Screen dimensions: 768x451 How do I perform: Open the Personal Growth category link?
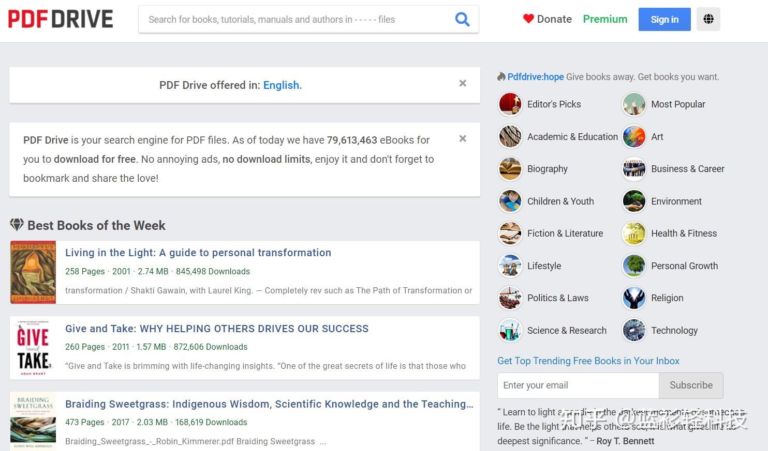pos(685,266)
